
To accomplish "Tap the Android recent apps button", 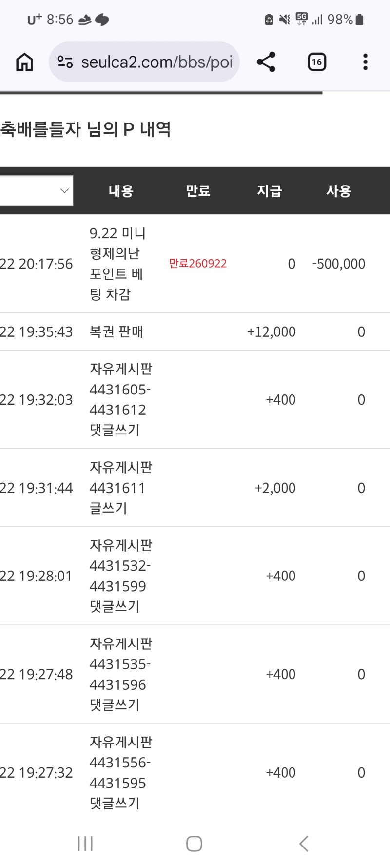I will pos(85,844).
